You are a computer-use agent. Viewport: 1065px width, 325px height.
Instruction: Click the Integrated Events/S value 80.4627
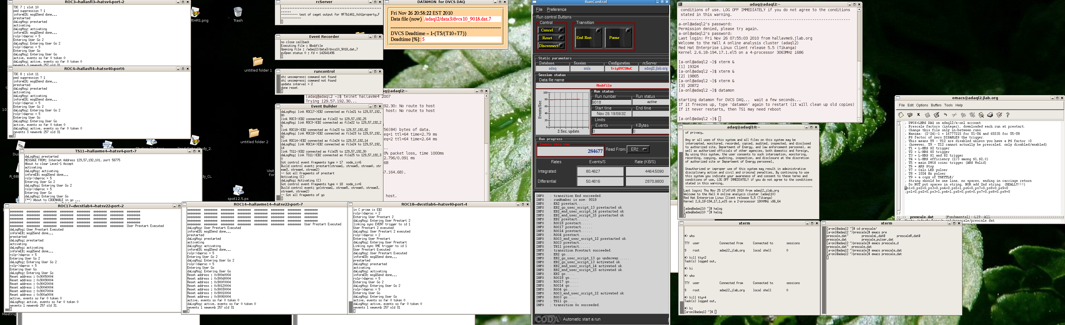(x=600, y=171)
